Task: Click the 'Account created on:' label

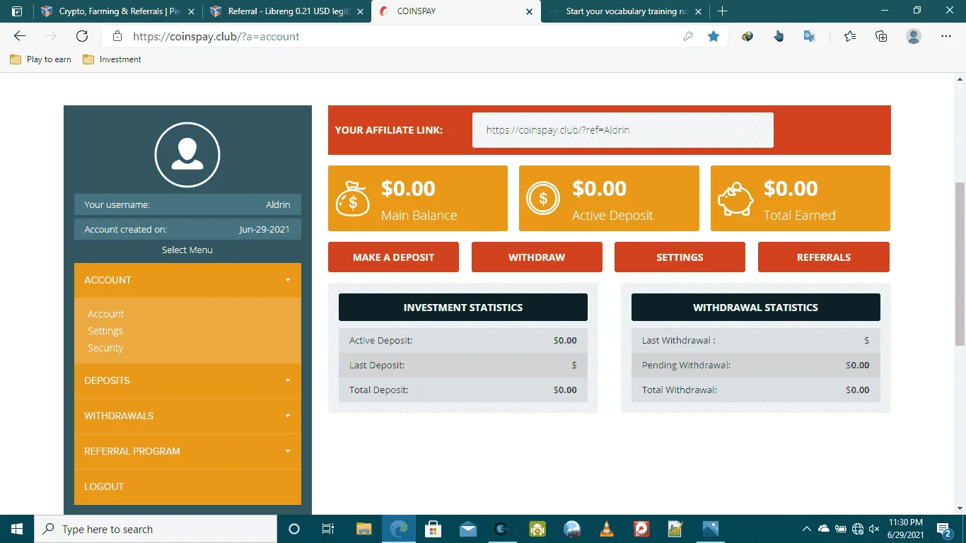Action: [x=126, y=229]
